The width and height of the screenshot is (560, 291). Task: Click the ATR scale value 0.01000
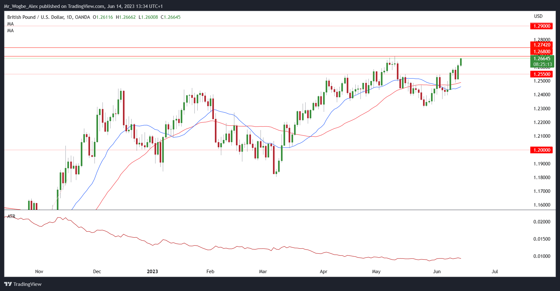[x=542, y=256]
